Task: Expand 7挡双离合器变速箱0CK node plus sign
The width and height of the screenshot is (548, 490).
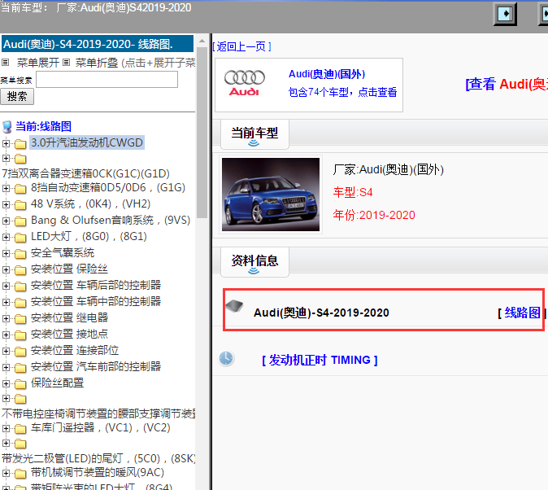Action: coord(6,158)
